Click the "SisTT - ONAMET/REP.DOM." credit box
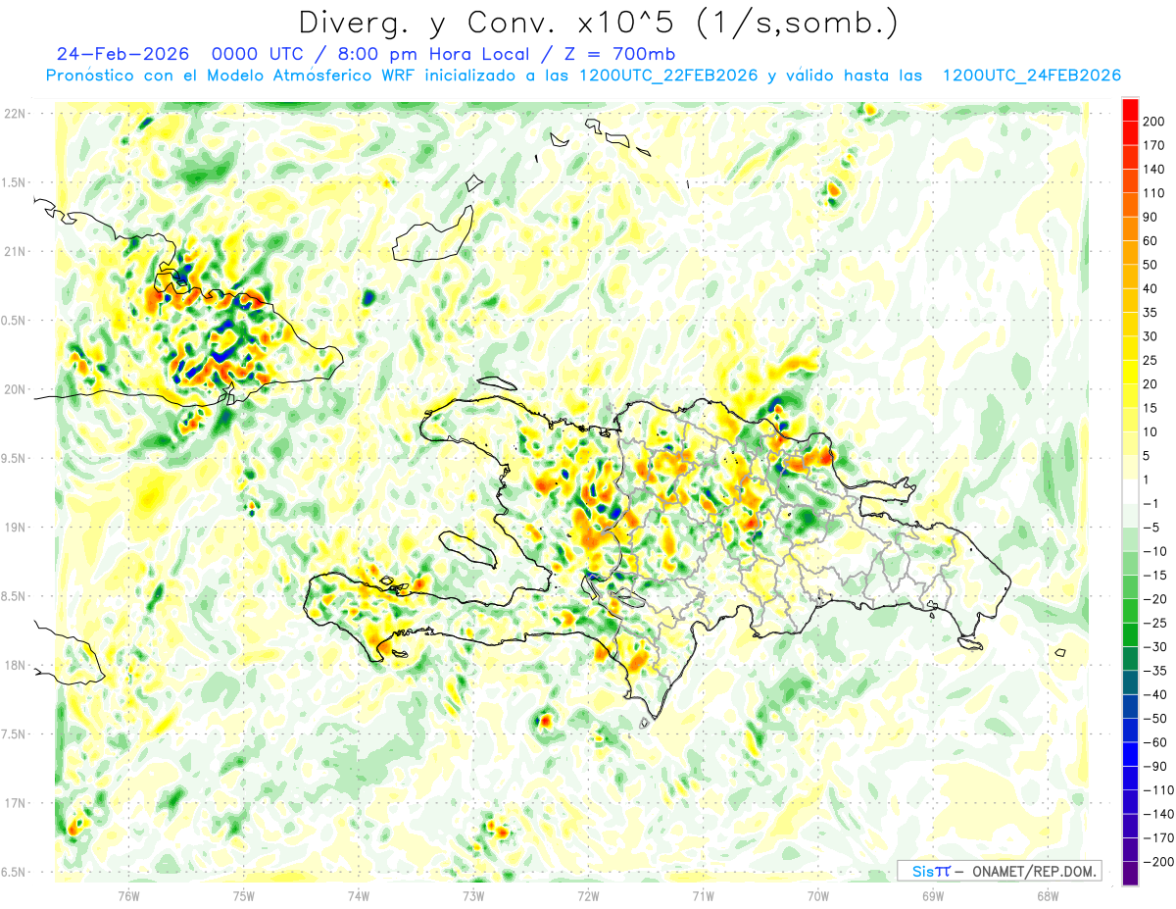The width and height of the screenshot is (1176, 909). pos(999,871)
